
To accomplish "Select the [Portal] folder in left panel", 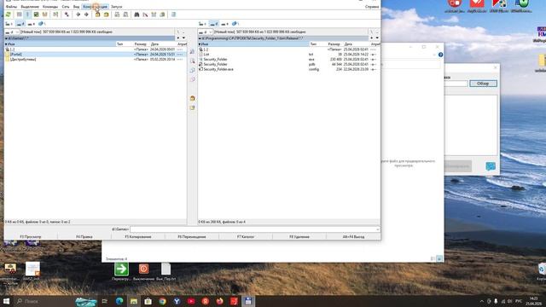I will [x=95, y=55].
